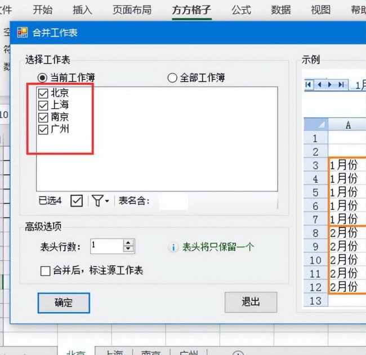Select the 当前工作簿 radio button
Image resolution: width=366 pixels, height=355 pixels.
pos(42,78)
